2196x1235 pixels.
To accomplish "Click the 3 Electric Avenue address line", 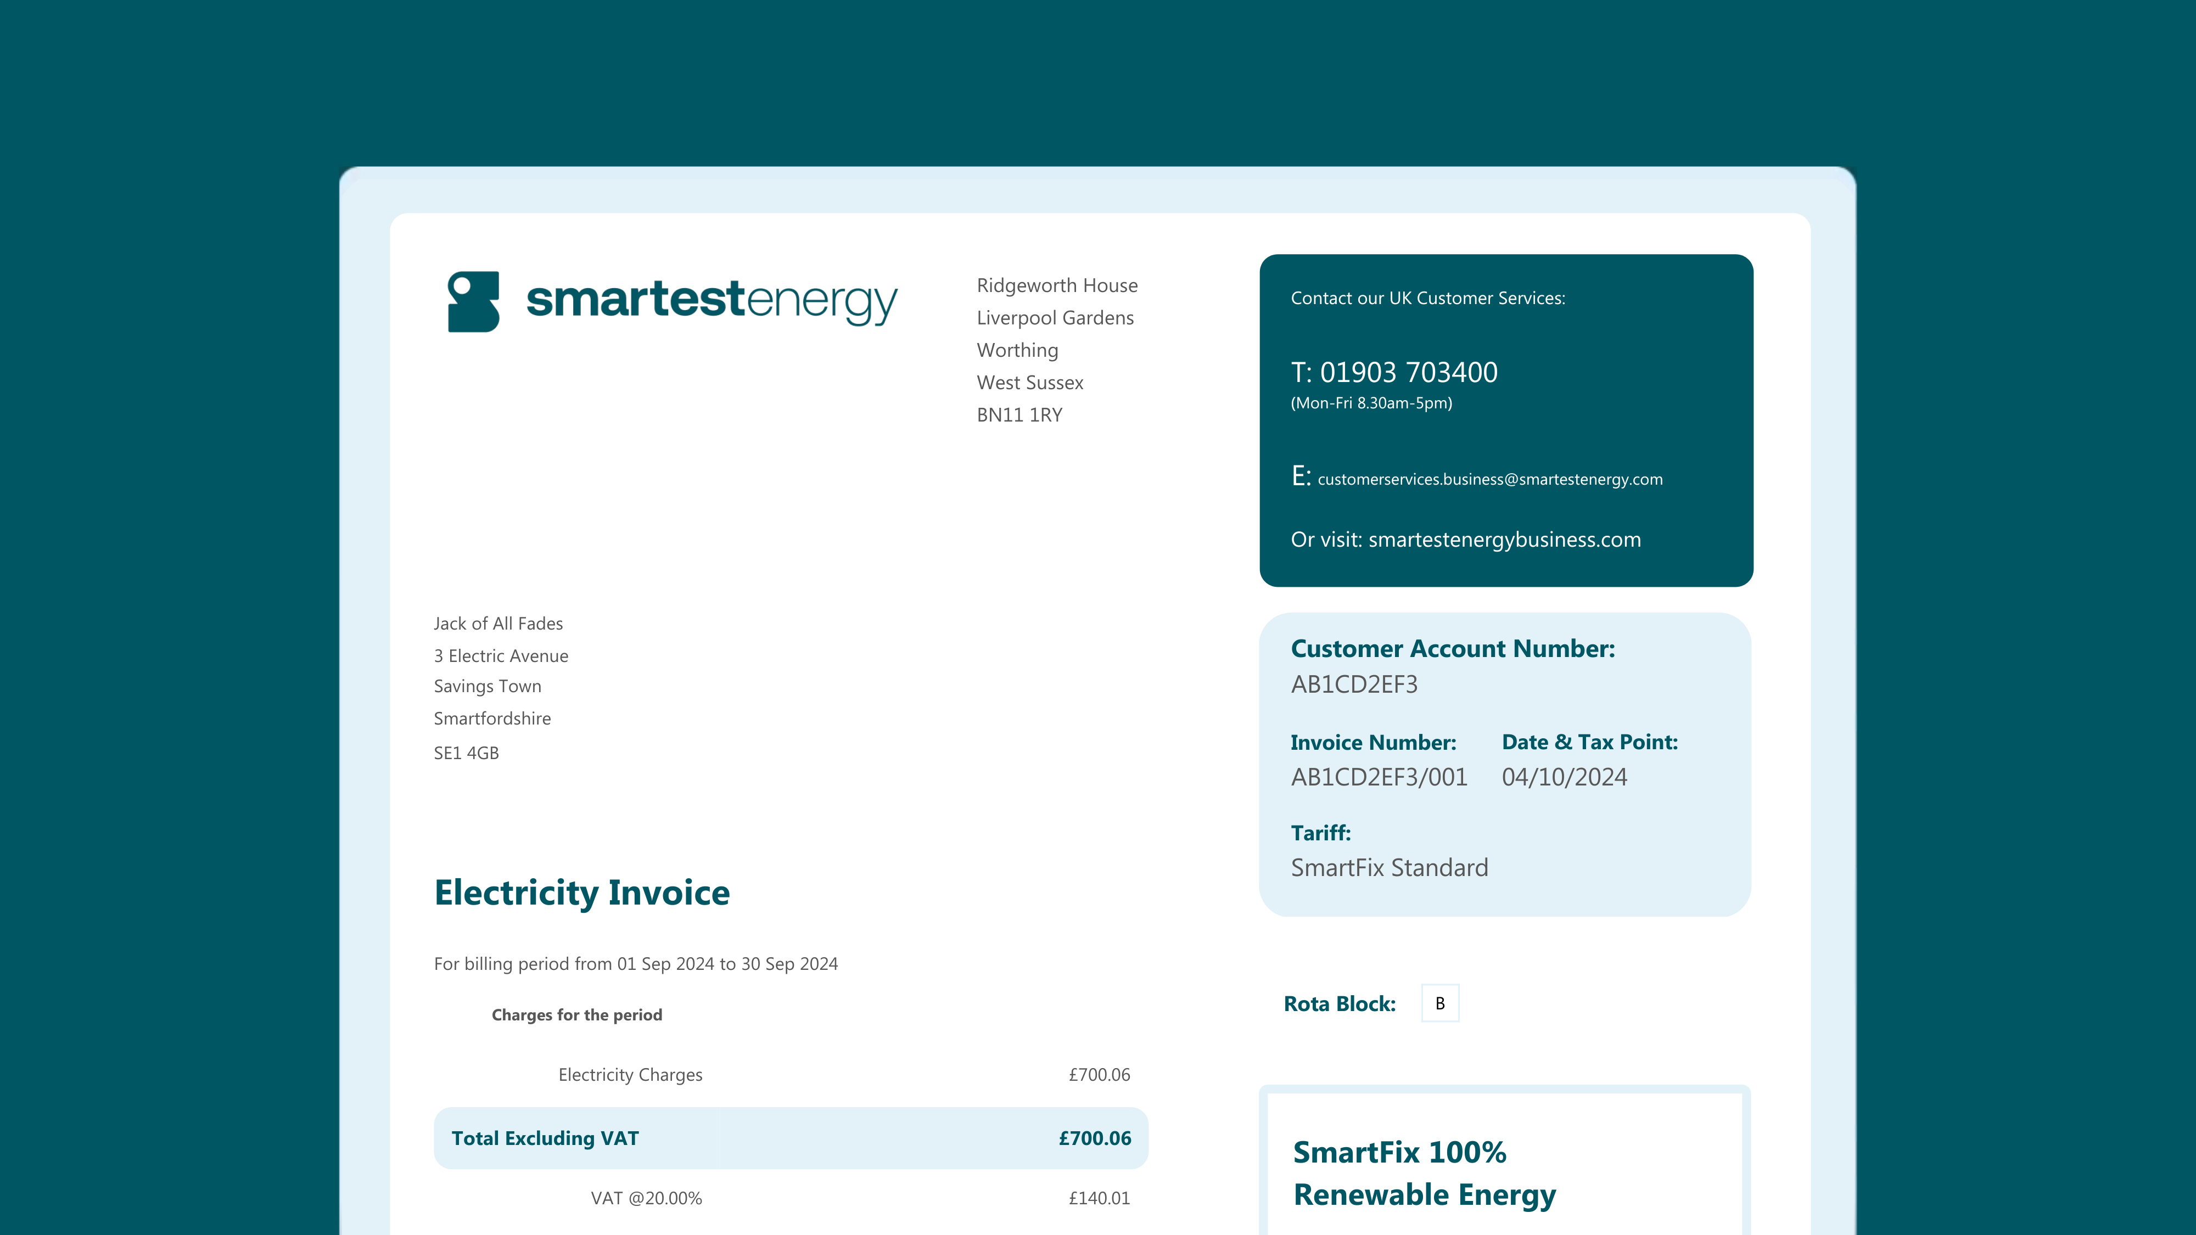I will tap(500, 656).
